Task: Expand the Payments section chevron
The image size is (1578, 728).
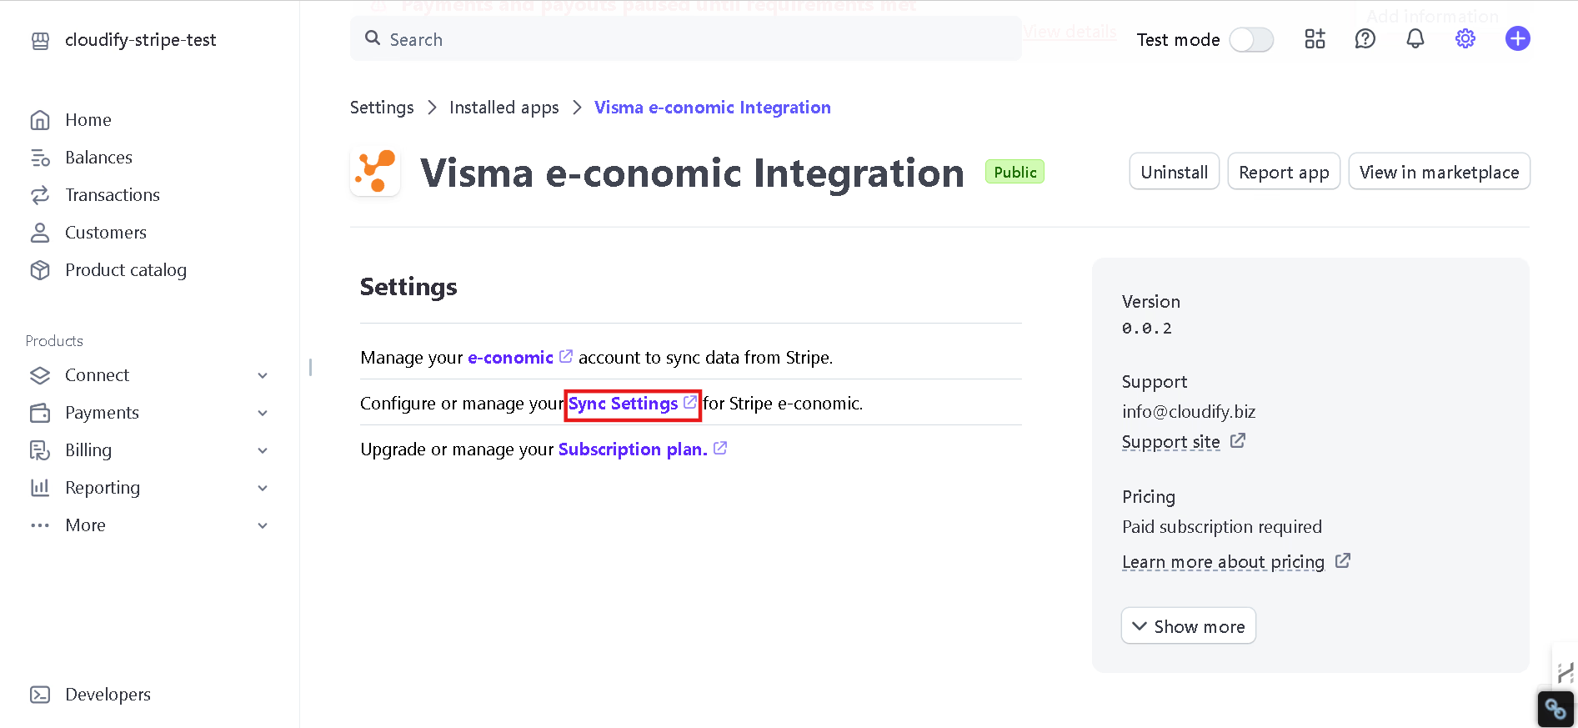Action: (263, 413)
